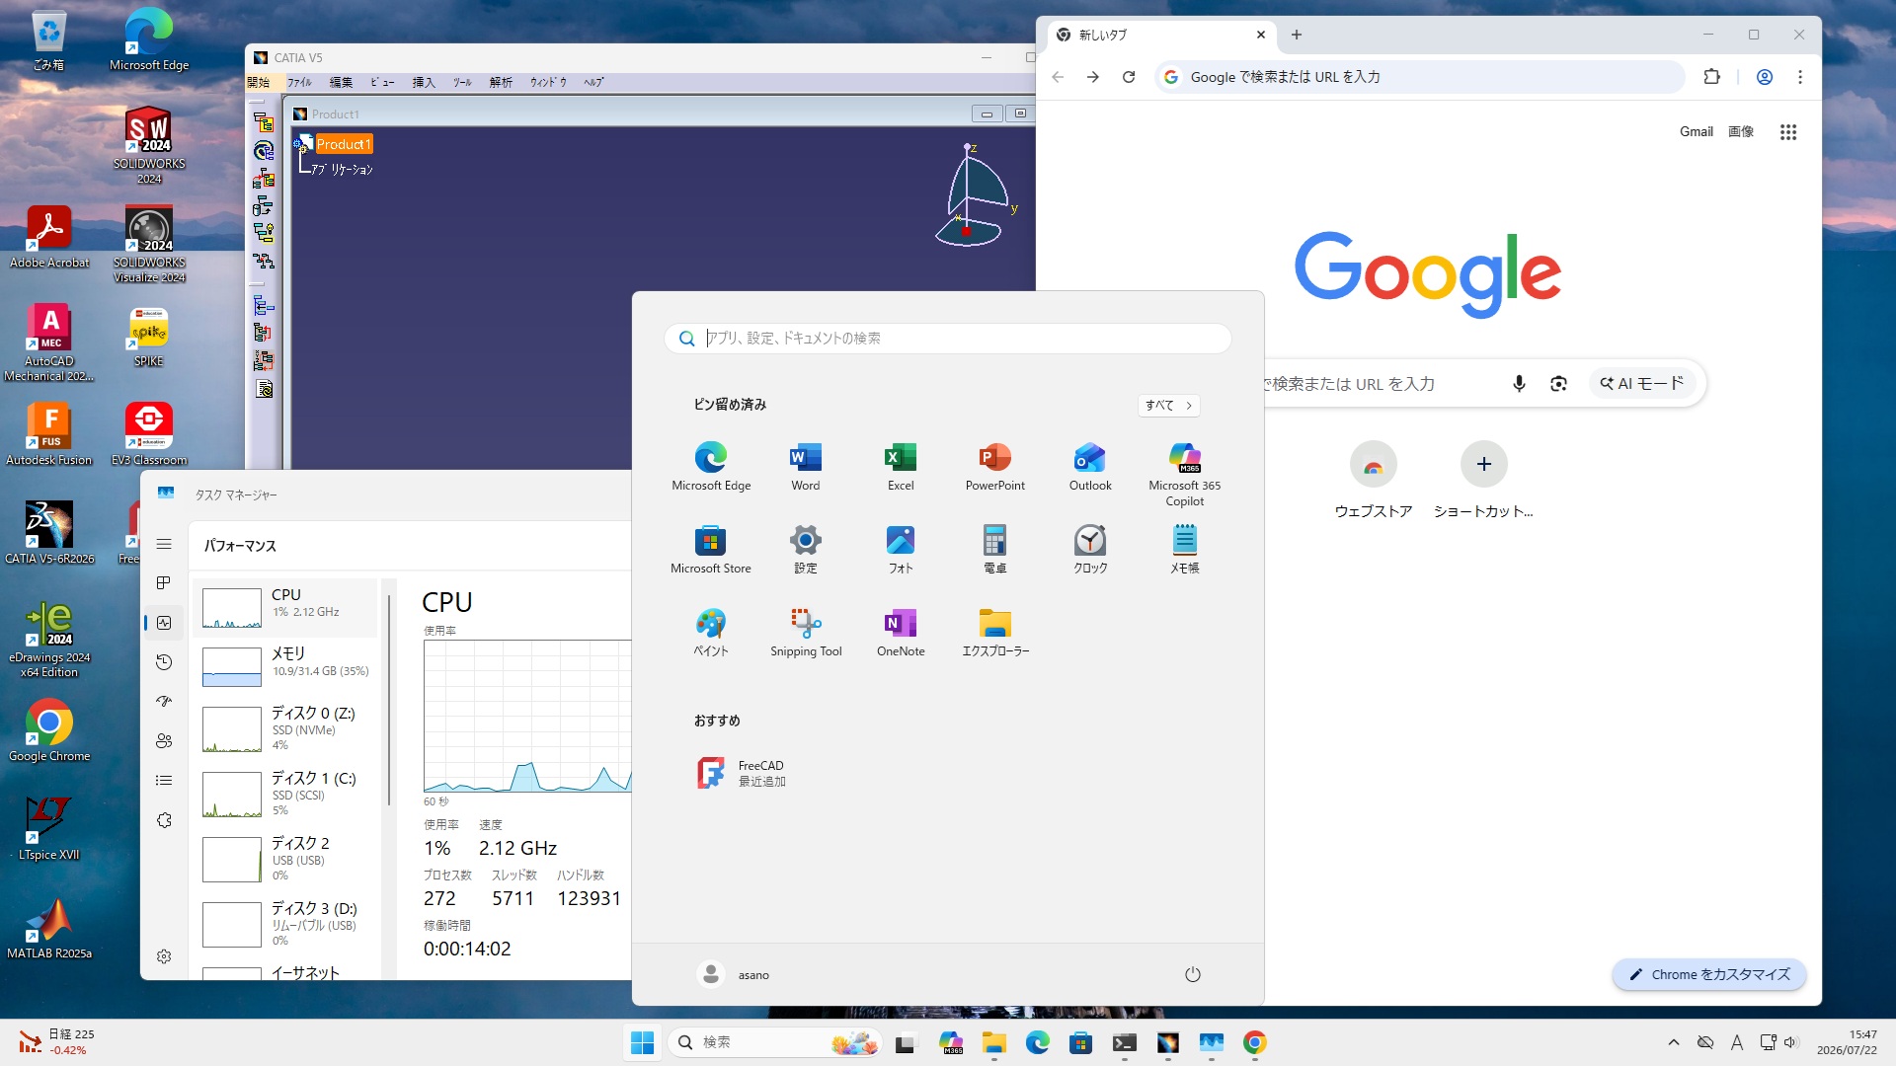
Task: Open Services puzzle icon in Task Manager
Action: [x=164, y=820]
